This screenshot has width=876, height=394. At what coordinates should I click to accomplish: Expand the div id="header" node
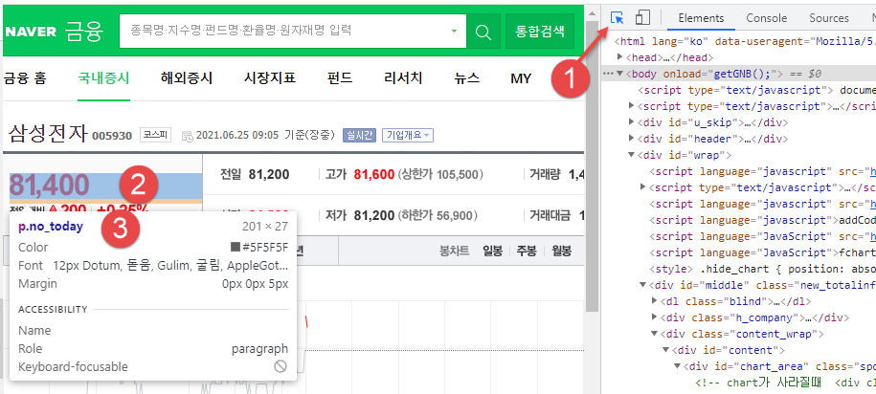click(631, 139)
